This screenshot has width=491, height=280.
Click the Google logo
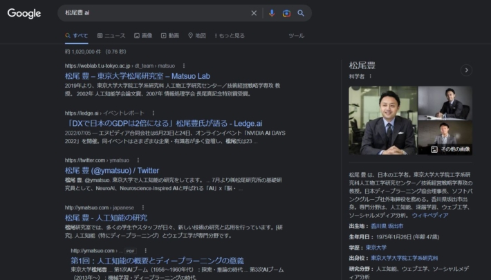click(24, 13)
